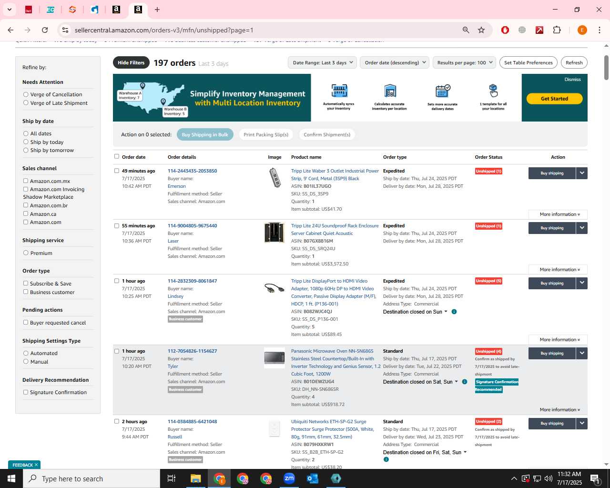Open the Date Range: Last 3 days dropdown
The image size is (610, 488).
tap(322, 62)
